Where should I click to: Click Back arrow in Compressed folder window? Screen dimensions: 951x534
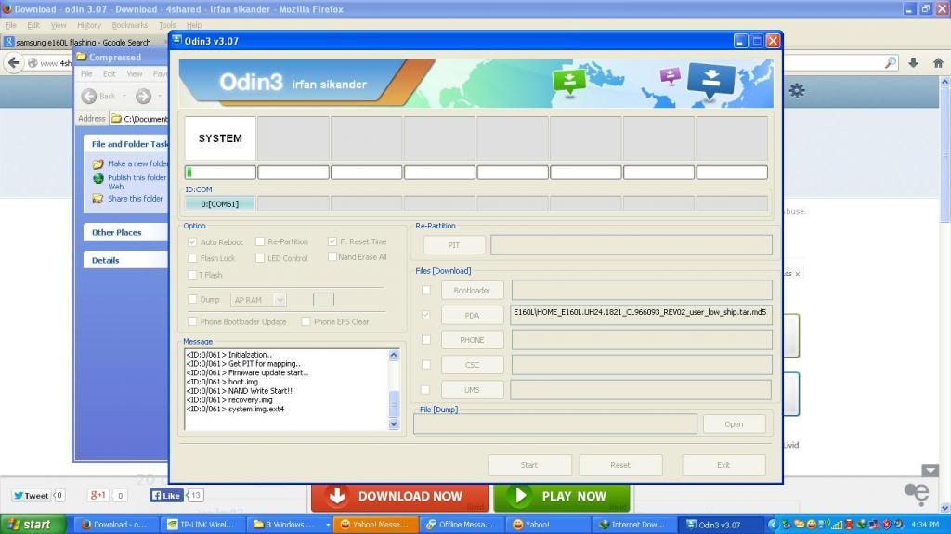point(89,96)
